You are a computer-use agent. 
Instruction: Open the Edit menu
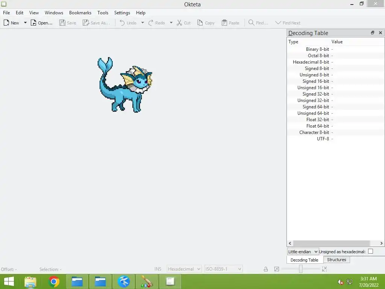tap(20, 13)
